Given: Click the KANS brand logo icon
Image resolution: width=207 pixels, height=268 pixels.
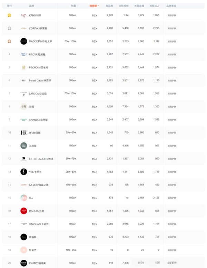Looking at the screenshot, I should [x=23, y=15].
